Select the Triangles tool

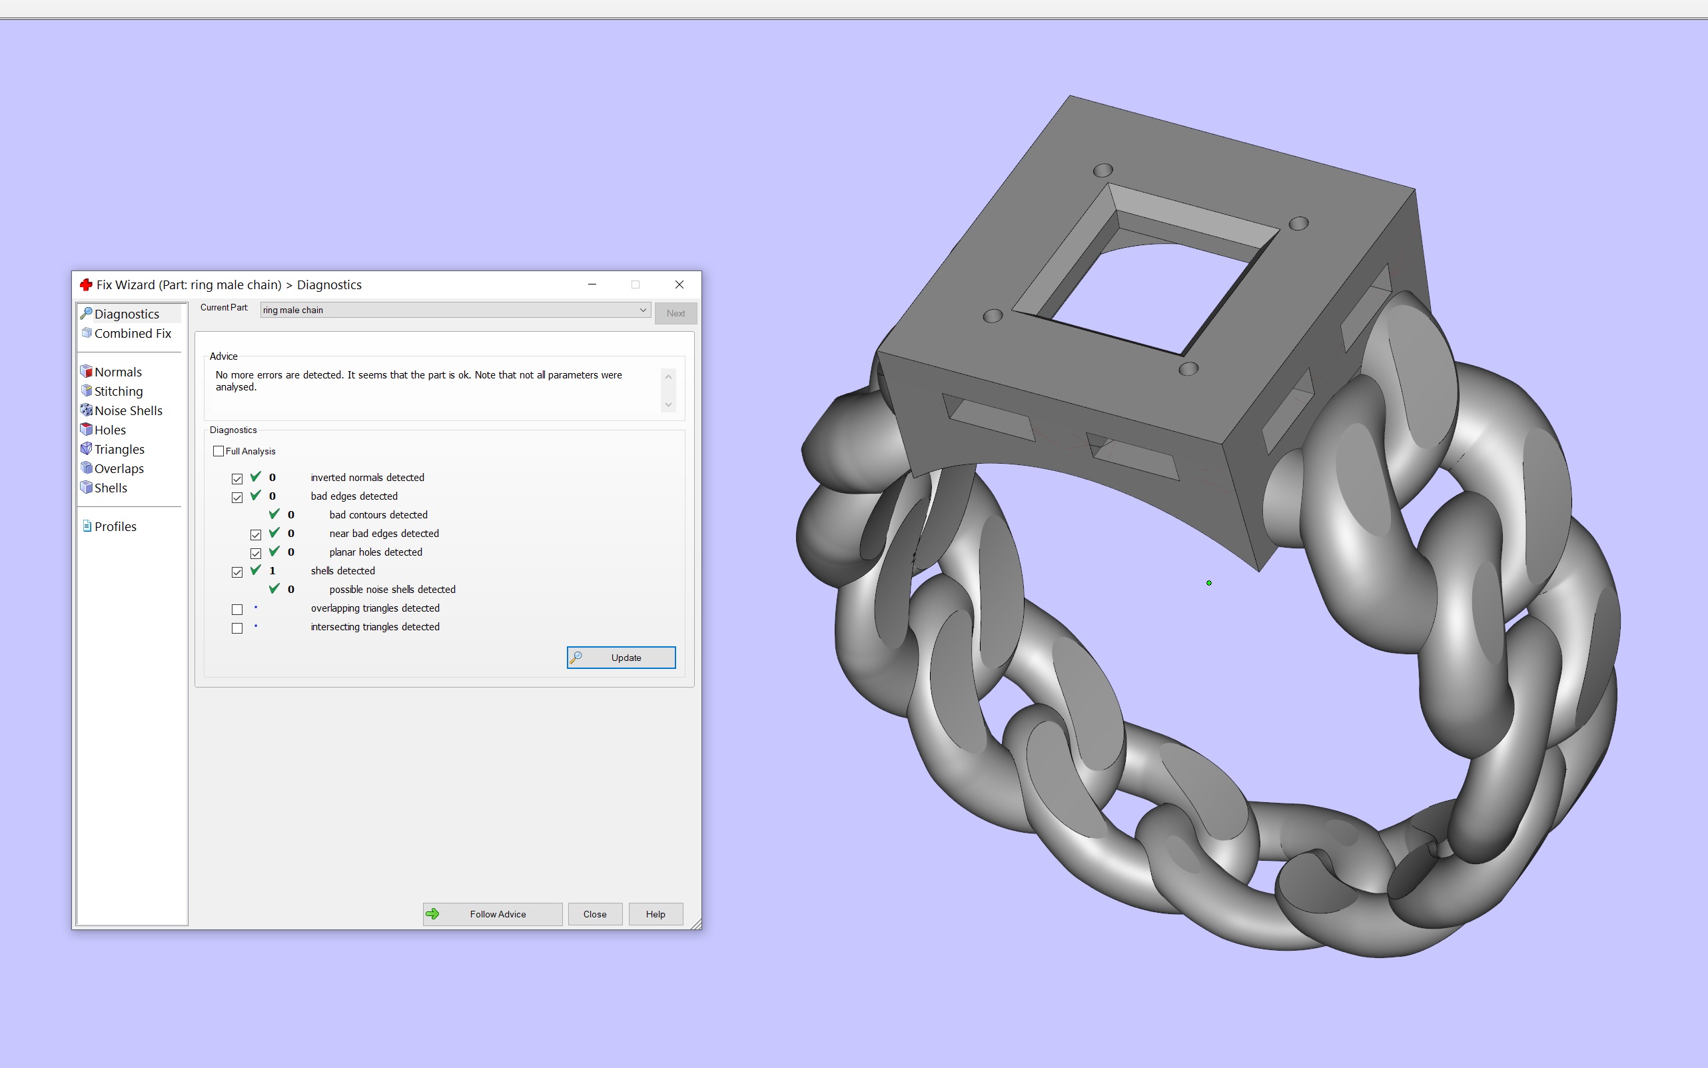(x=119, y=448)
